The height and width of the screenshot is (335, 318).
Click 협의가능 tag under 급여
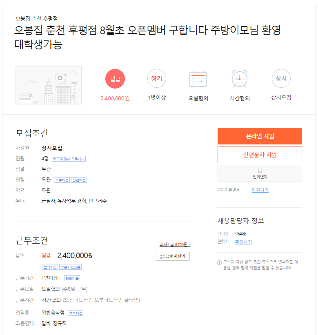pos(50,267)
